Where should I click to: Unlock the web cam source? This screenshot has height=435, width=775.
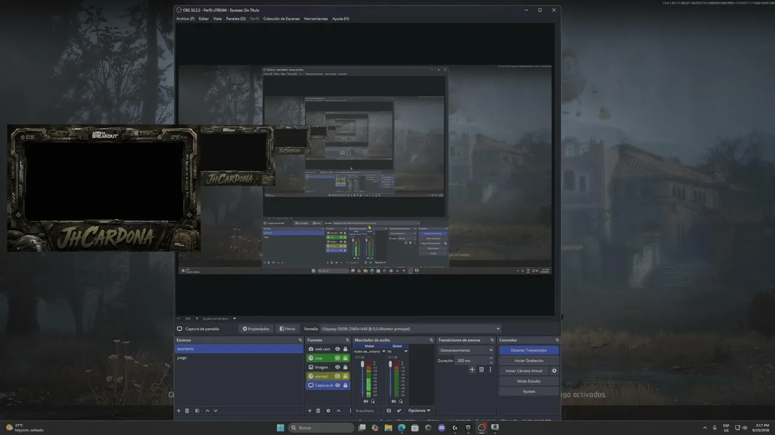(x=345, y=349)
